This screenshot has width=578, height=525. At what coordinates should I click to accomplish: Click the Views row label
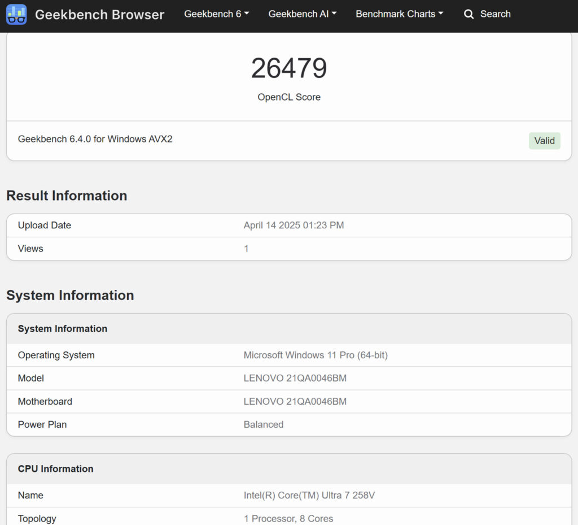pos(30,249)
